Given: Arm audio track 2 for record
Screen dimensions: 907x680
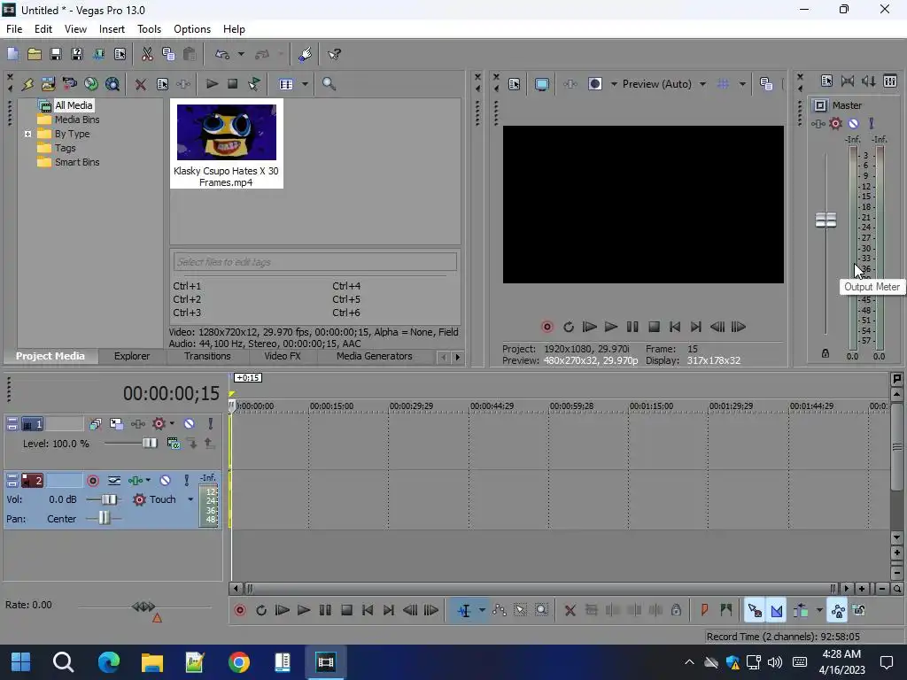Looking at the screenshot, I should click(x=92, y=481).
